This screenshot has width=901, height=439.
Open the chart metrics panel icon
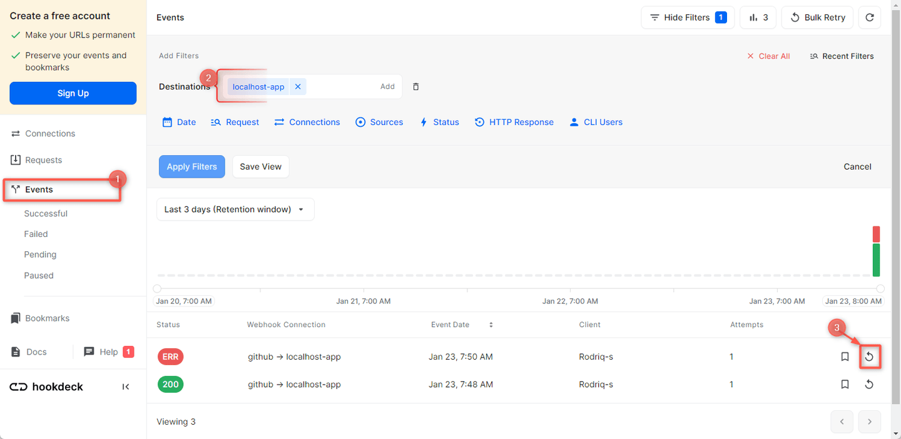(758, 18)
